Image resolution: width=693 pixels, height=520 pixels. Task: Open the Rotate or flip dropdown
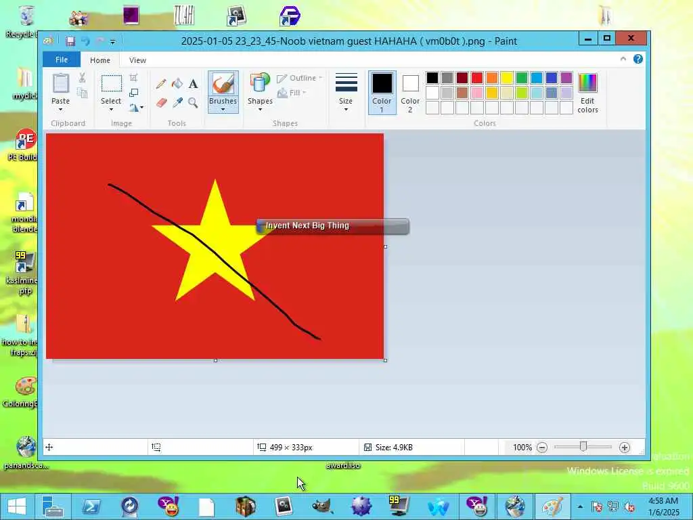pos(136,108)
